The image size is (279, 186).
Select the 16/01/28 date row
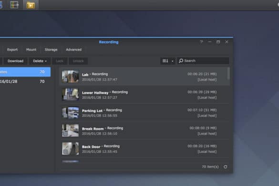tap(25, 82)
